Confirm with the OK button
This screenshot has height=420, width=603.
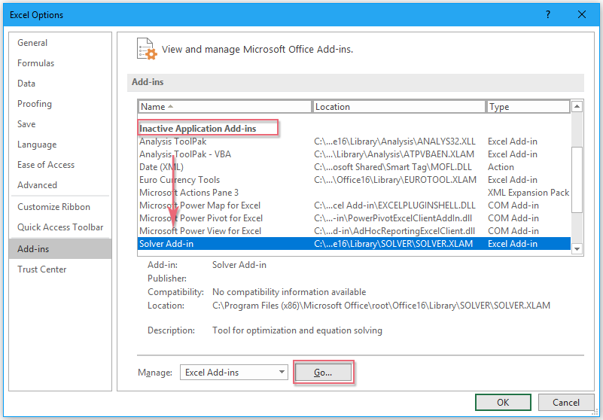[x=503, y=402]
